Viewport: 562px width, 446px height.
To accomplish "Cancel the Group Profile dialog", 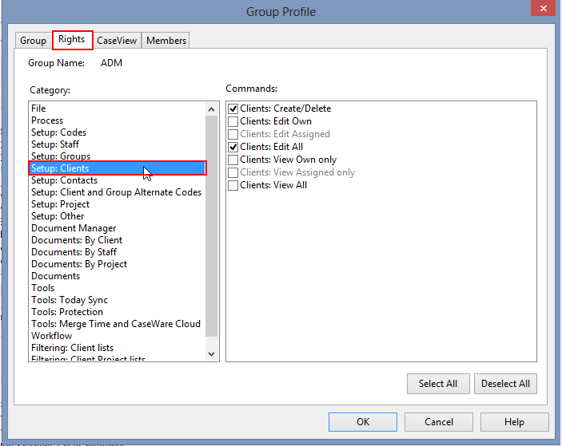I will [439, 422].
